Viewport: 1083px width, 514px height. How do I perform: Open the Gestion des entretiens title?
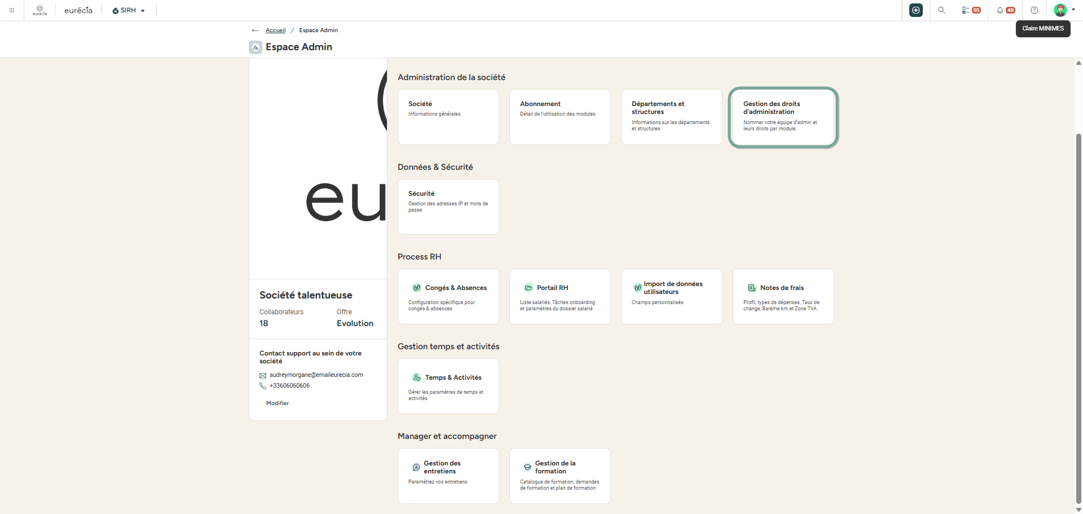442,467
